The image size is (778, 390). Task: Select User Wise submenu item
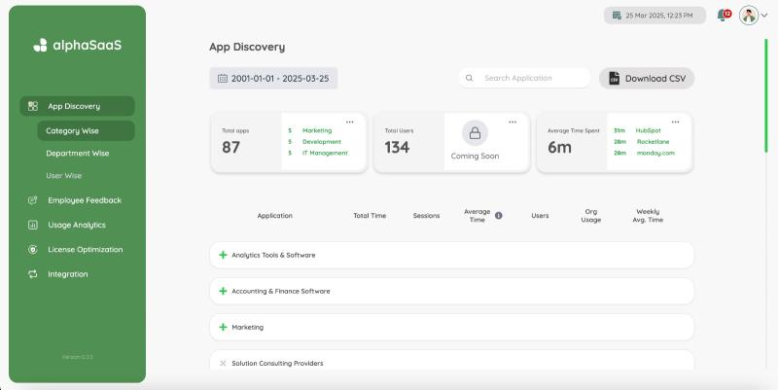point(63,176)
